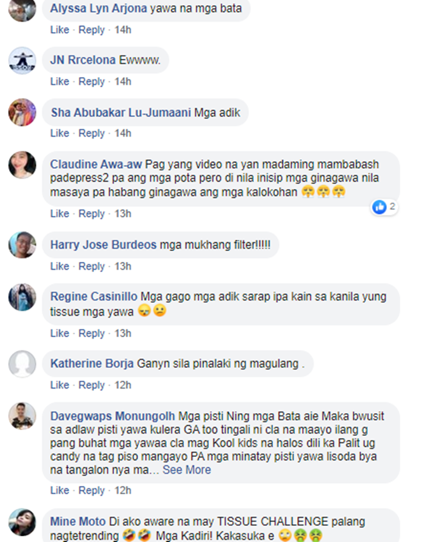Open JN Rrcelona's profile picture

[x=22, y=60]
